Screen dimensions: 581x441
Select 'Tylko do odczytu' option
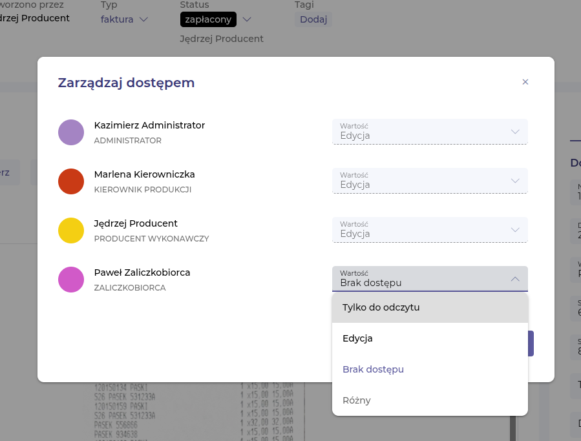pos(430,307)
